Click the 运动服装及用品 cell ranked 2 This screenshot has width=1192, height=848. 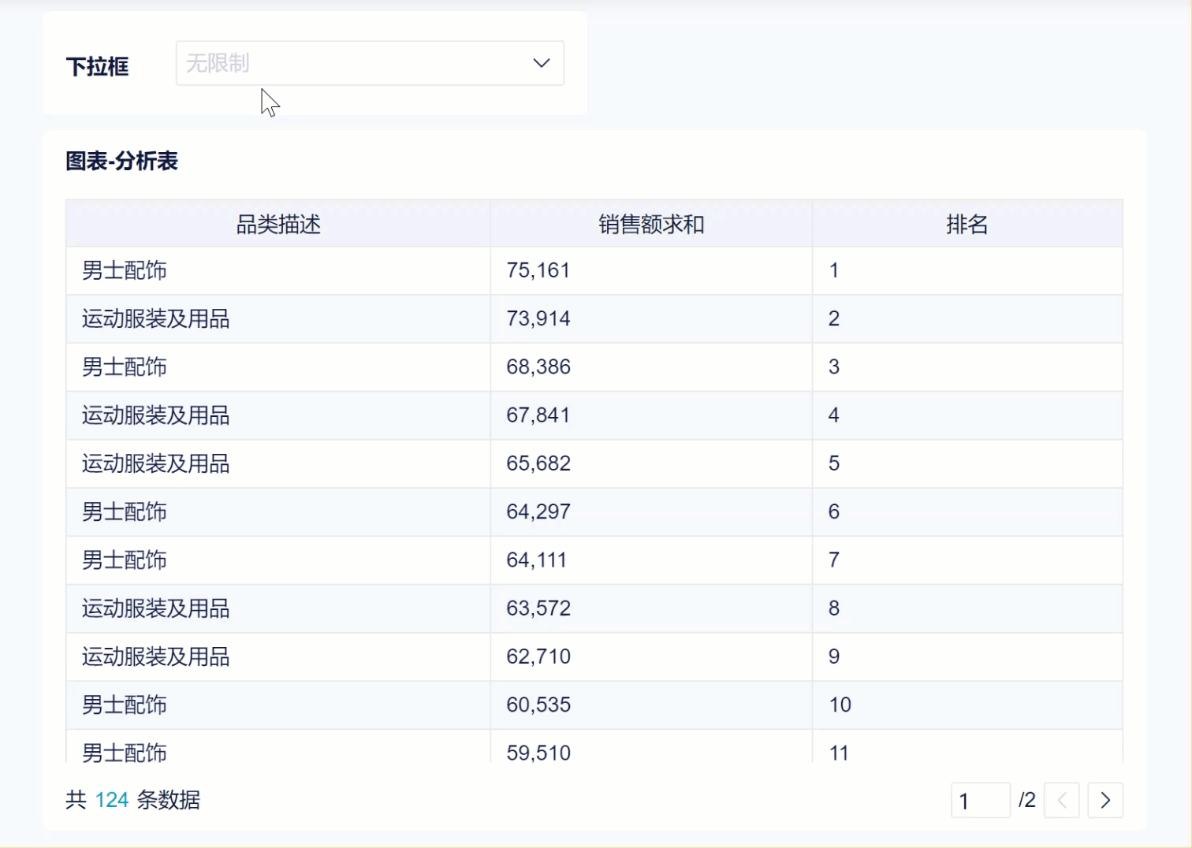(x=156, y=318)
